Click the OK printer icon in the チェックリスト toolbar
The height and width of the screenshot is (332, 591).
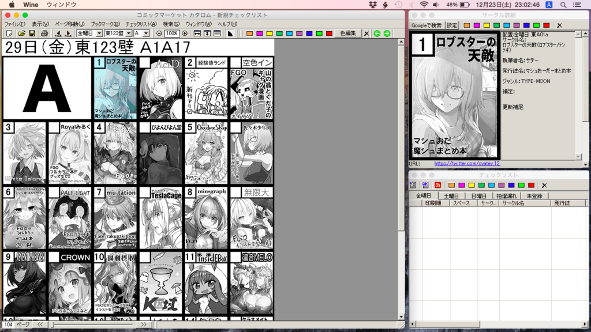(425, 185)
